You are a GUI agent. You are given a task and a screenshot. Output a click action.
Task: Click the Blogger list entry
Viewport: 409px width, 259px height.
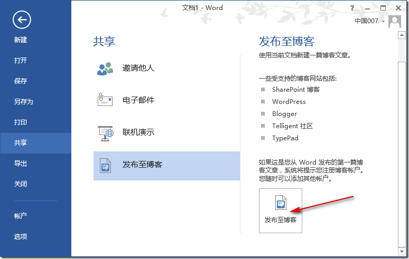(284, 114)
